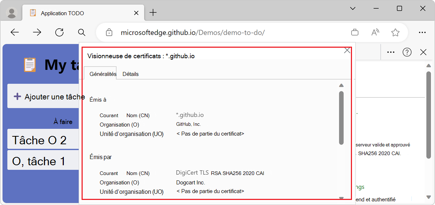Viewport: 435px width, 205px height.
Task: Open DevTools help icon
Action: pyautogui.click(x=407, y=52)
